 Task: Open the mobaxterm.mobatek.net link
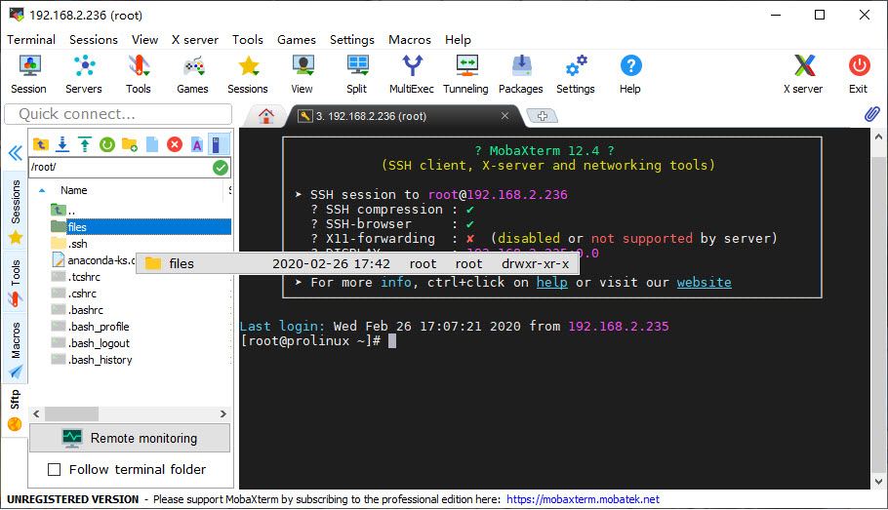click(583, 499)
